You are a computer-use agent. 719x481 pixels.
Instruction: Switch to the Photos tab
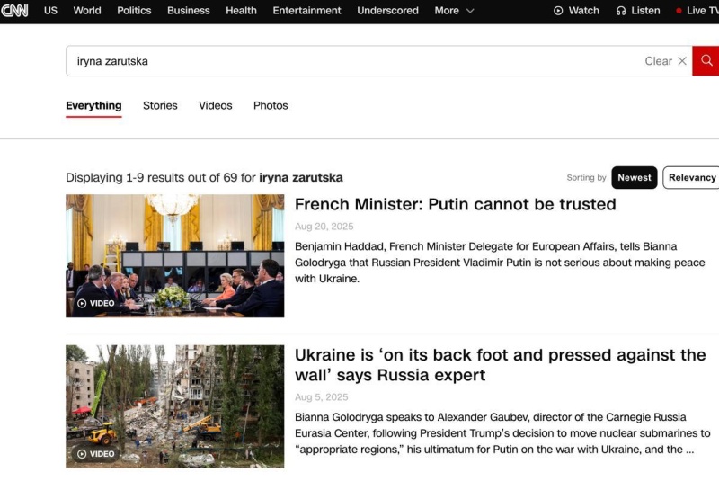click(271, 105)
